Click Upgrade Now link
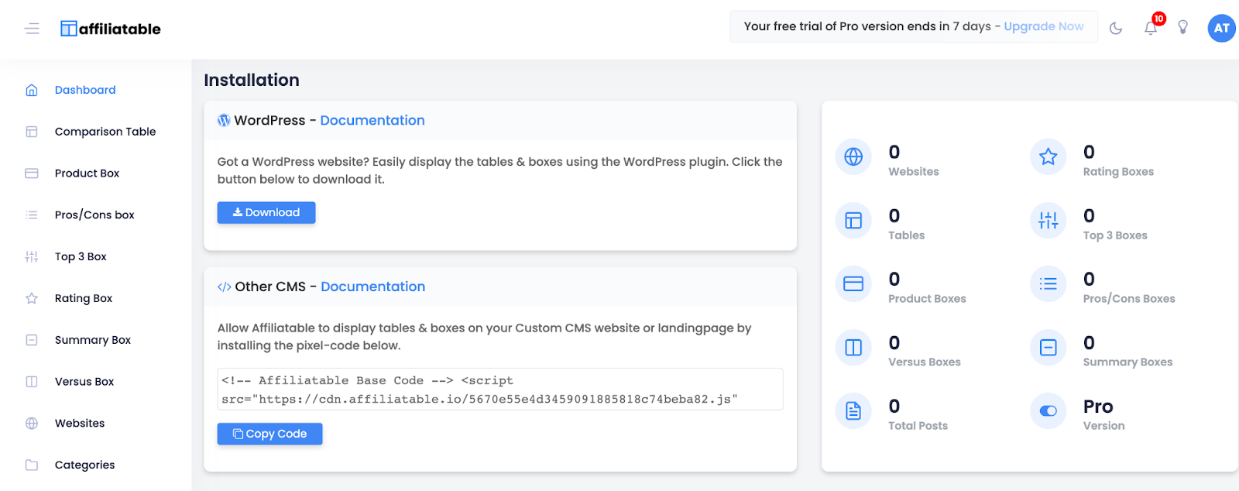The width and height of the screenshot is (1239, 491). (1044, 26)
